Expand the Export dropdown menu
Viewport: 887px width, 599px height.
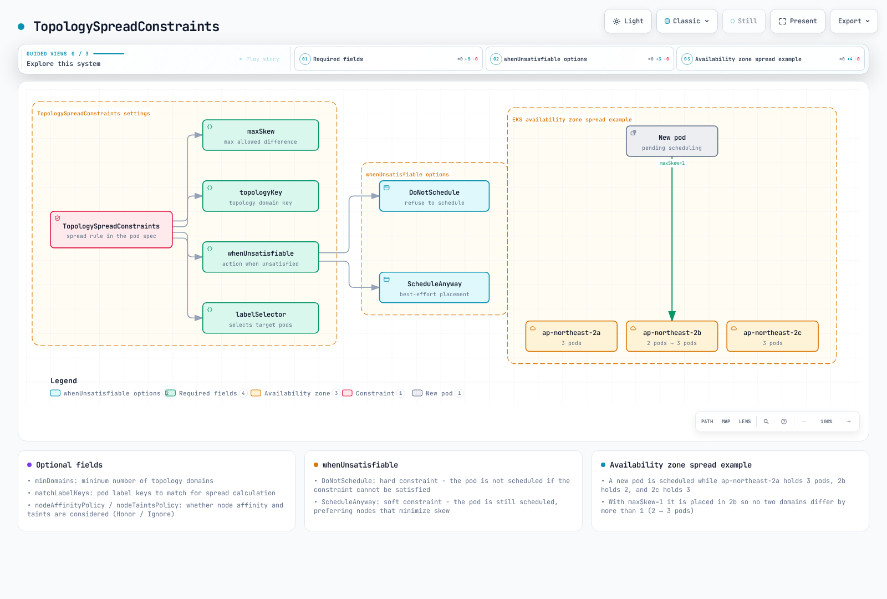(854, 21)
